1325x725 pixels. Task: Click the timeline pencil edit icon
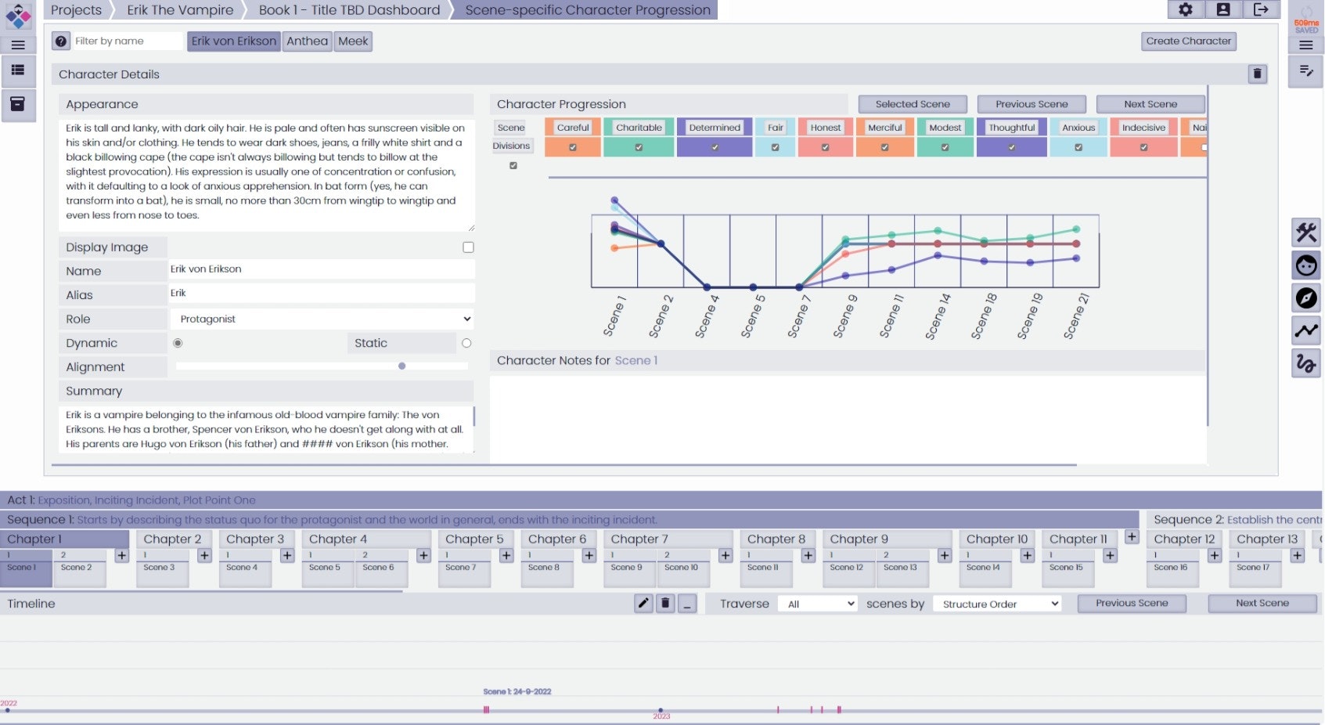(643, 604)
